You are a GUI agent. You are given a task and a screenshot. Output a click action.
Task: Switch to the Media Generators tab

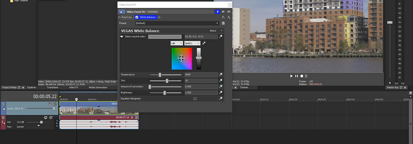(x=98, y=87)
